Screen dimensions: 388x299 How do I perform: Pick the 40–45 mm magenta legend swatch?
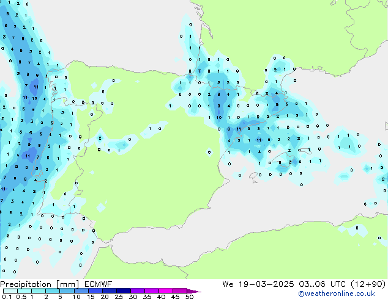(x=166, y=291)
